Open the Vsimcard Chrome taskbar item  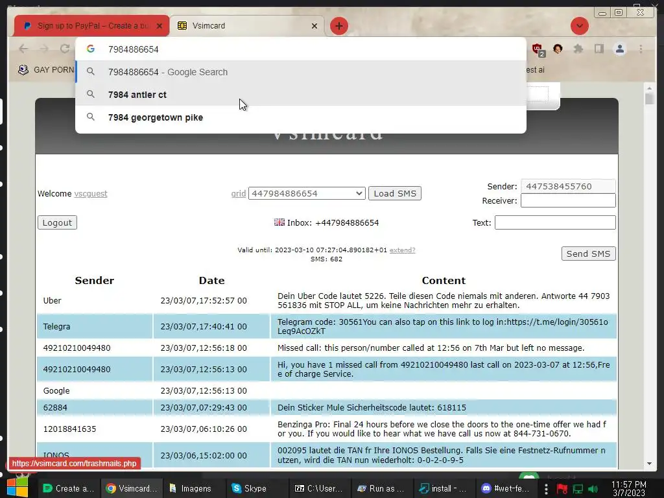(131, 488)
